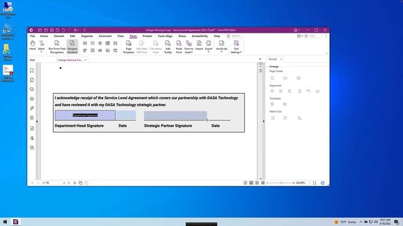403x226 pixels.
Task: Print from quick access toolbar
Action: (52, 30)
